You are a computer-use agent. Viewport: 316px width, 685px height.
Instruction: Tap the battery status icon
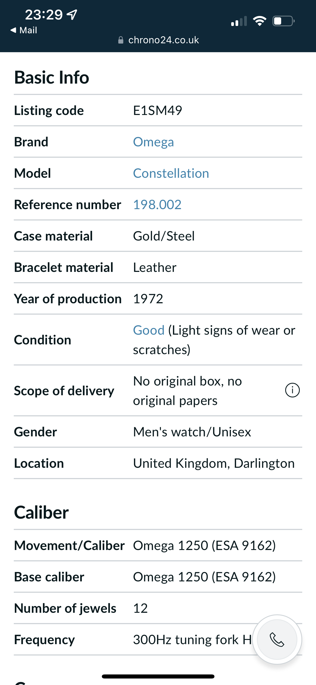[x=283, y=21]
